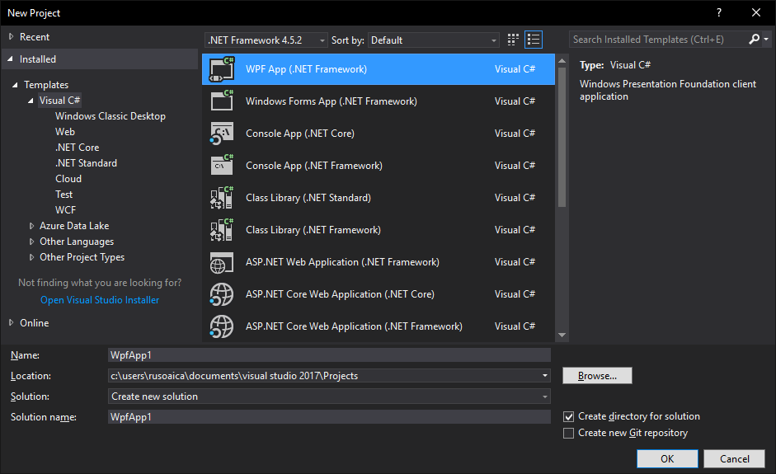Toggle Create directory for solution checkbox
The image size is (776, 474).
click(x=569, y=416)
